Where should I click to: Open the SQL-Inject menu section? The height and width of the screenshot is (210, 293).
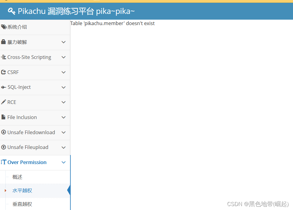click(35, 88)
